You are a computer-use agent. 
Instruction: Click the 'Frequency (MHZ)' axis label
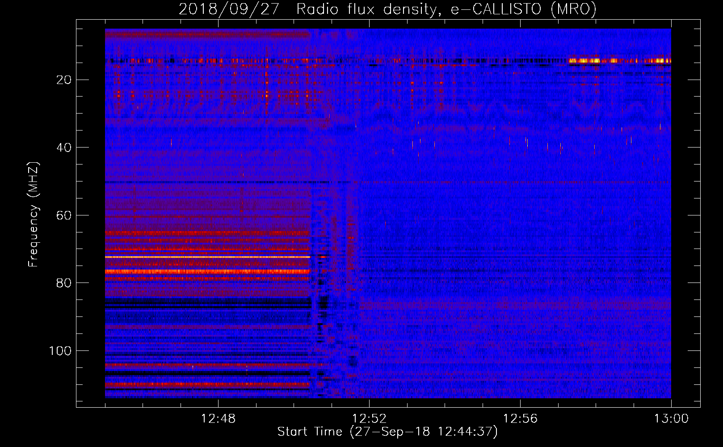[34, 214]
